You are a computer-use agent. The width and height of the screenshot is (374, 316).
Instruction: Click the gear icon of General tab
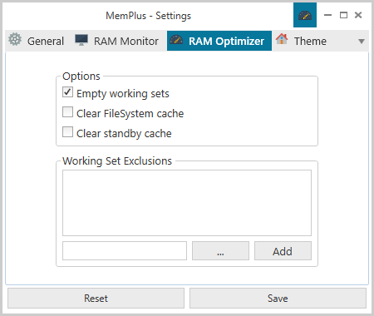click(15, 40)
